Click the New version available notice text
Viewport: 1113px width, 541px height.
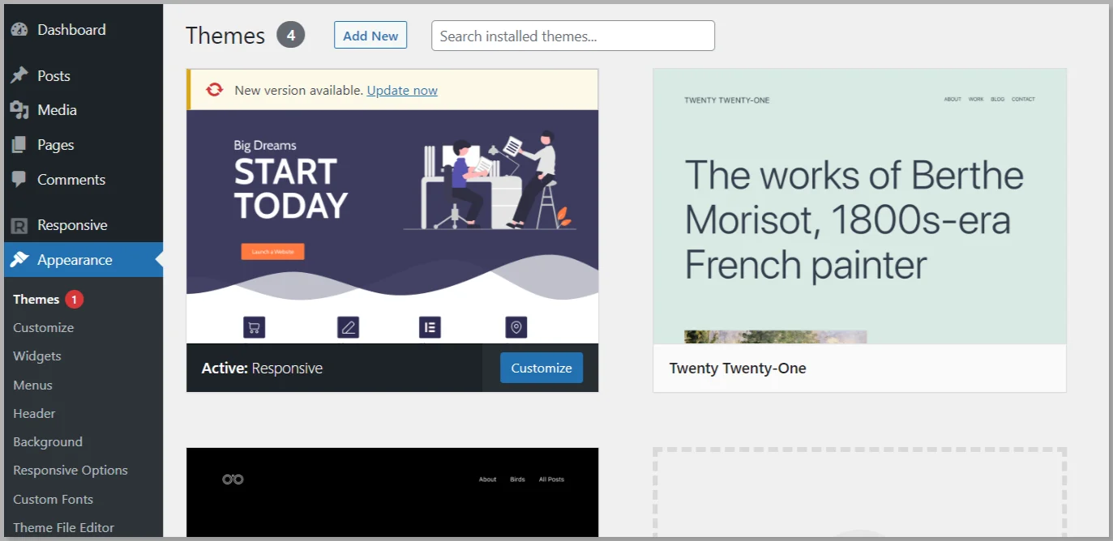(298, 91)
